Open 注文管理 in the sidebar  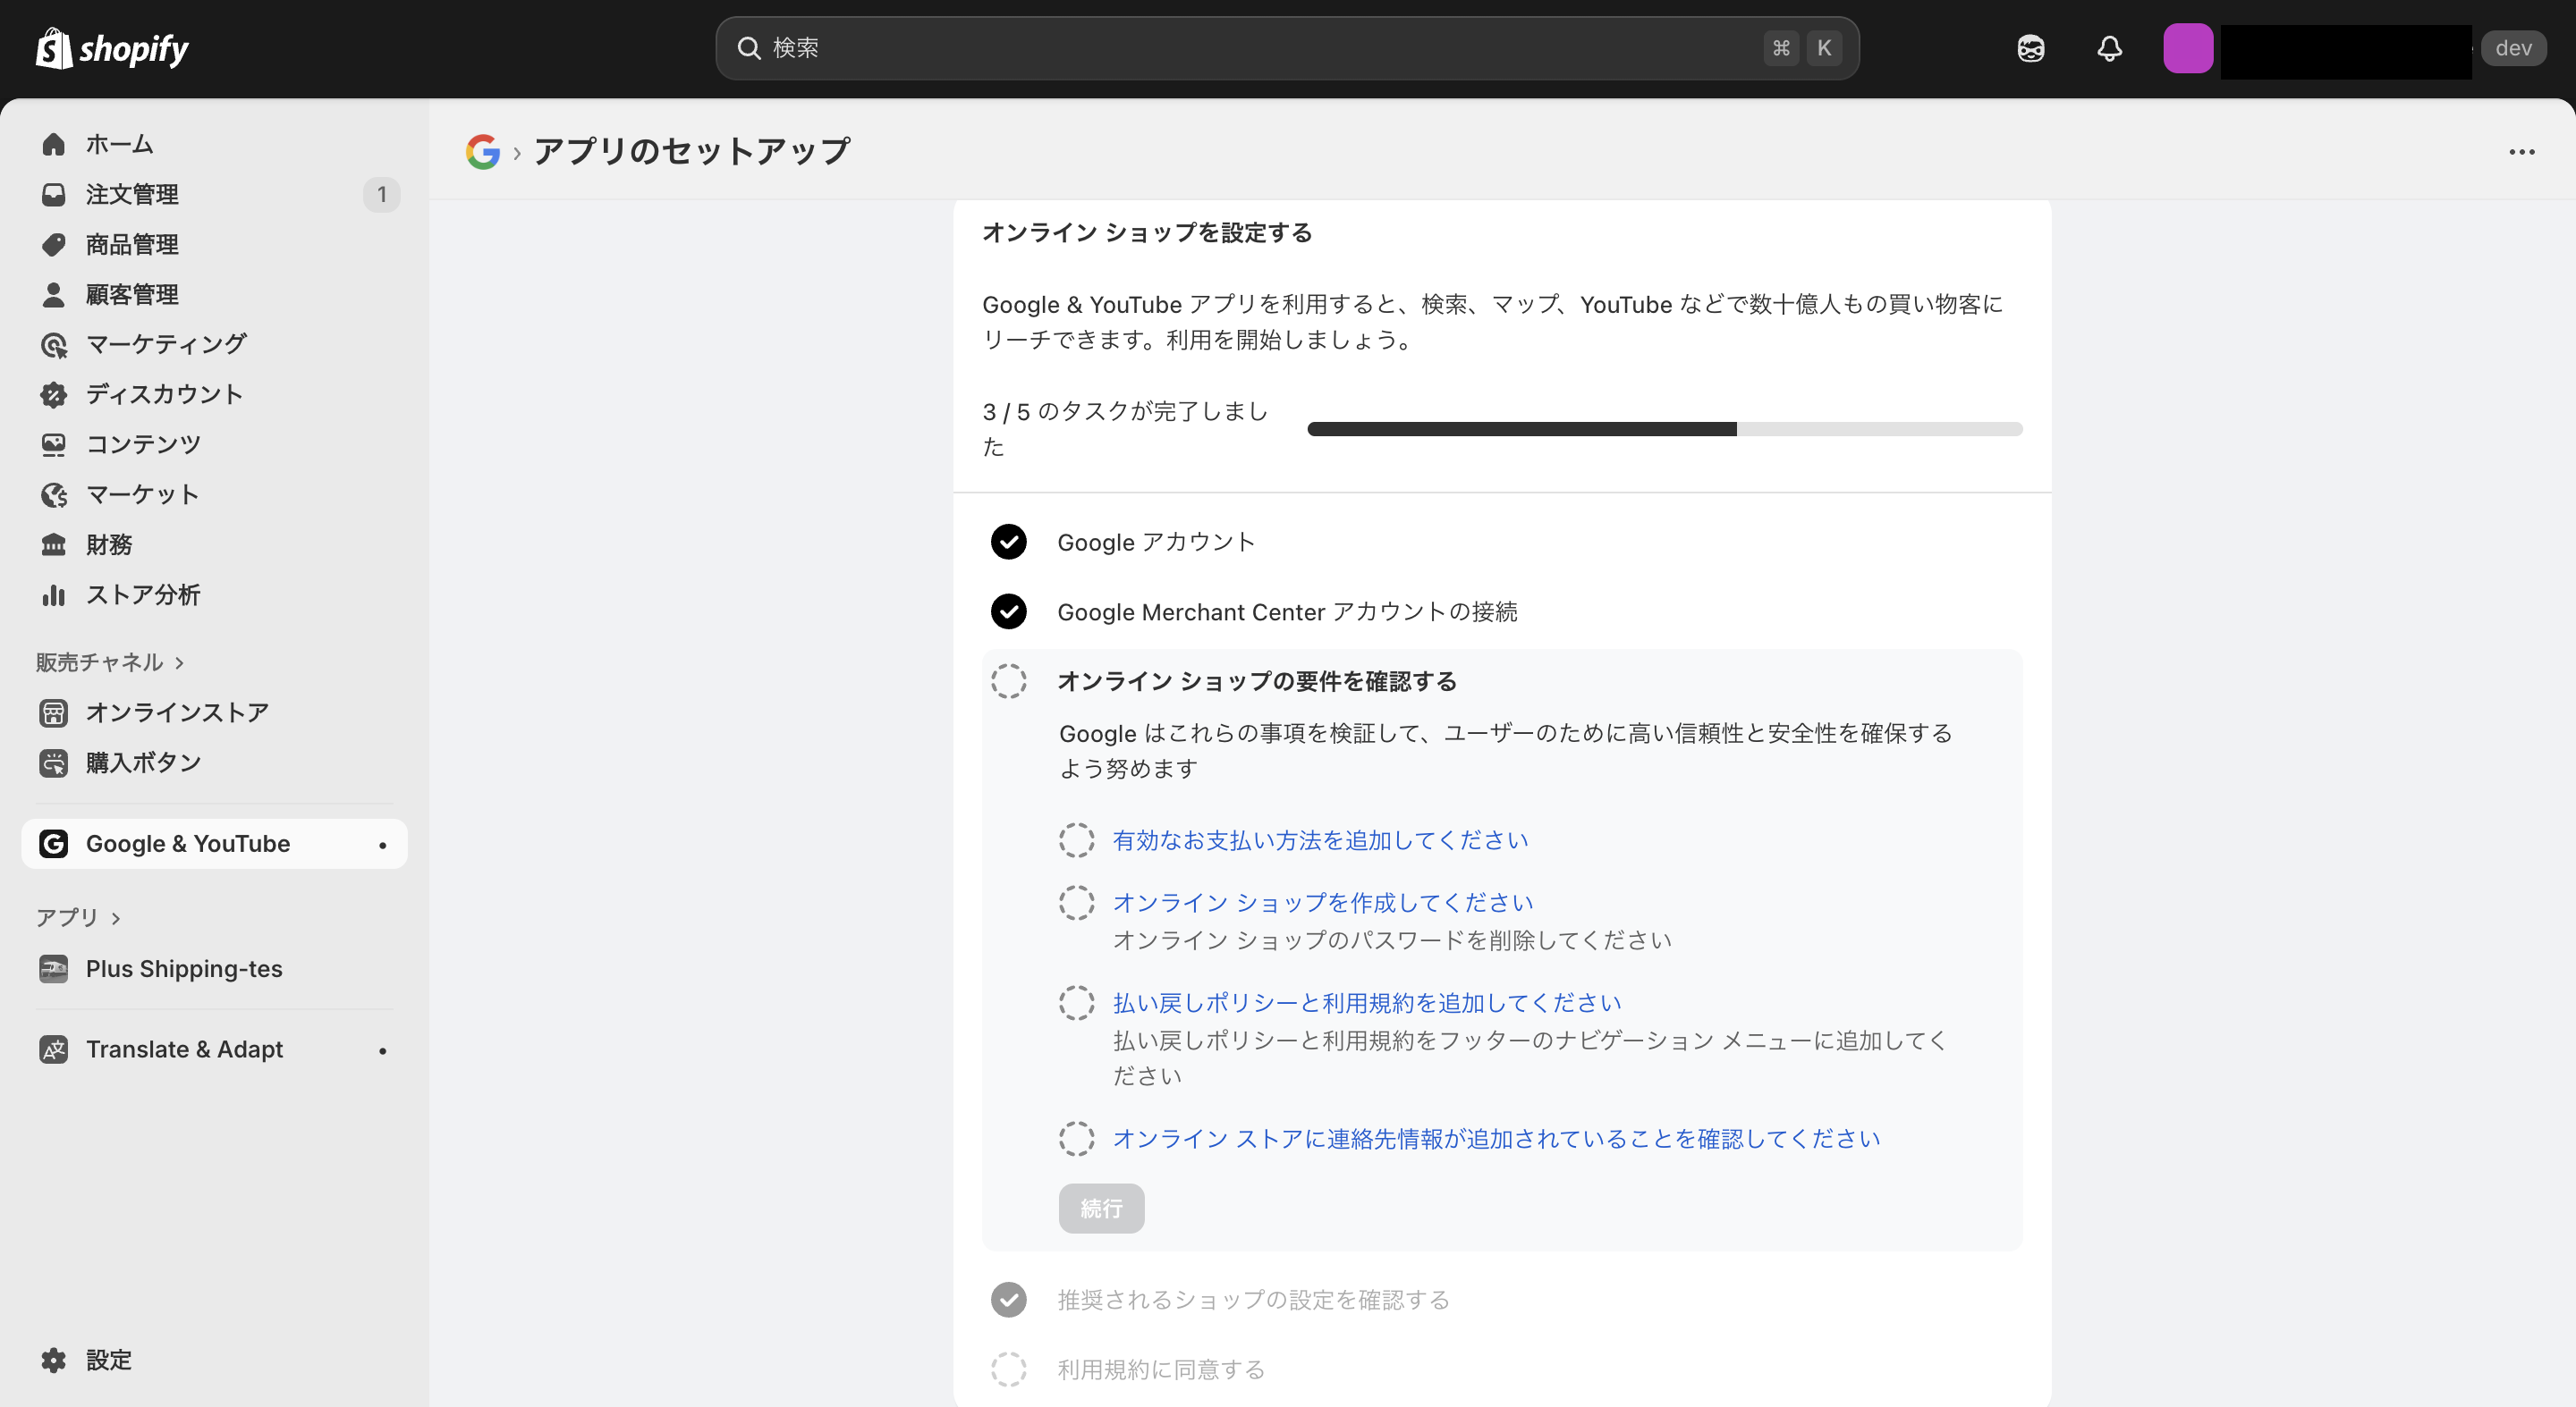click(214, 194)
